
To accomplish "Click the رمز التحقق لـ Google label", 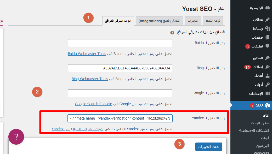I will 208,93.
